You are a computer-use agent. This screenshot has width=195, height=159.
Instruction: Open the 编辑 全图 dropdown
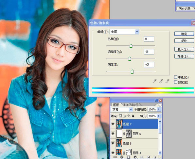[x=124, y=32]
